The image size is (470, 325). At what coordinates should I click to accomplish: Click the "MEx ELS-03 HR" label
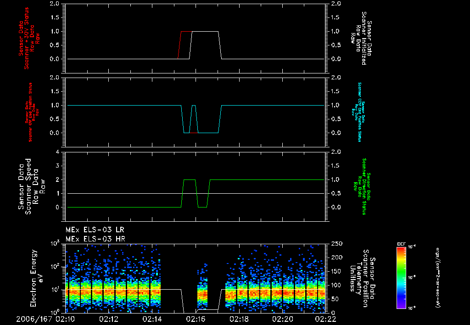tap(95, 239)
